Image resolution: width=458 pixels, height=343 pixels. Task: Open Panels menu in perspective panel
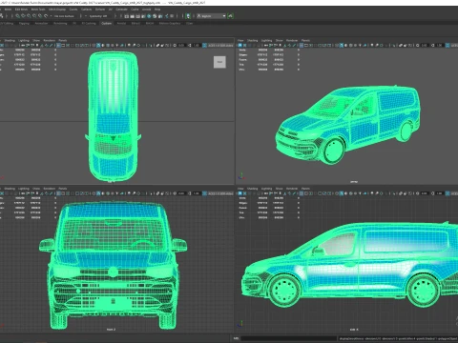click(x=305, y=40)
